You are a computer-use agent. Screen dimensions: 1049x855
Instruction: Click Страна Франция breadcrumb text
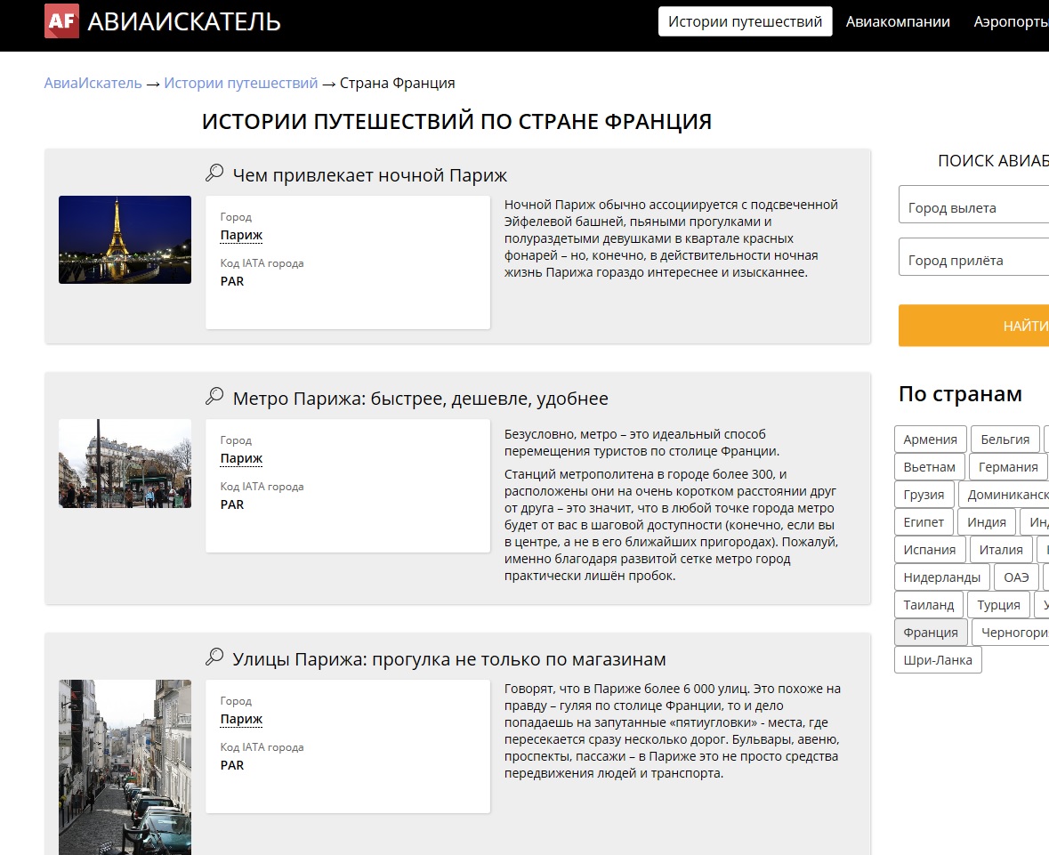[398, 83]
